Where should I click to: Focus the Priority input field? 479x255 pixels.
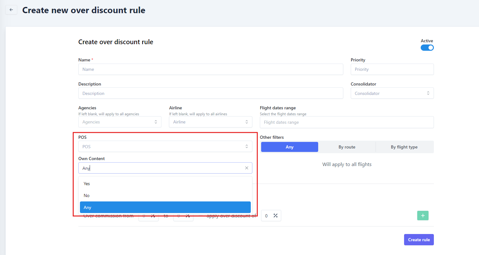(392, 69)
